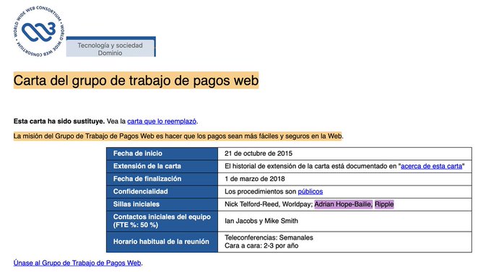Screen dimensions: 491x272
Task: Click 'Nick Telford-Reed, Worldpay' text
Action: [268, 204]
